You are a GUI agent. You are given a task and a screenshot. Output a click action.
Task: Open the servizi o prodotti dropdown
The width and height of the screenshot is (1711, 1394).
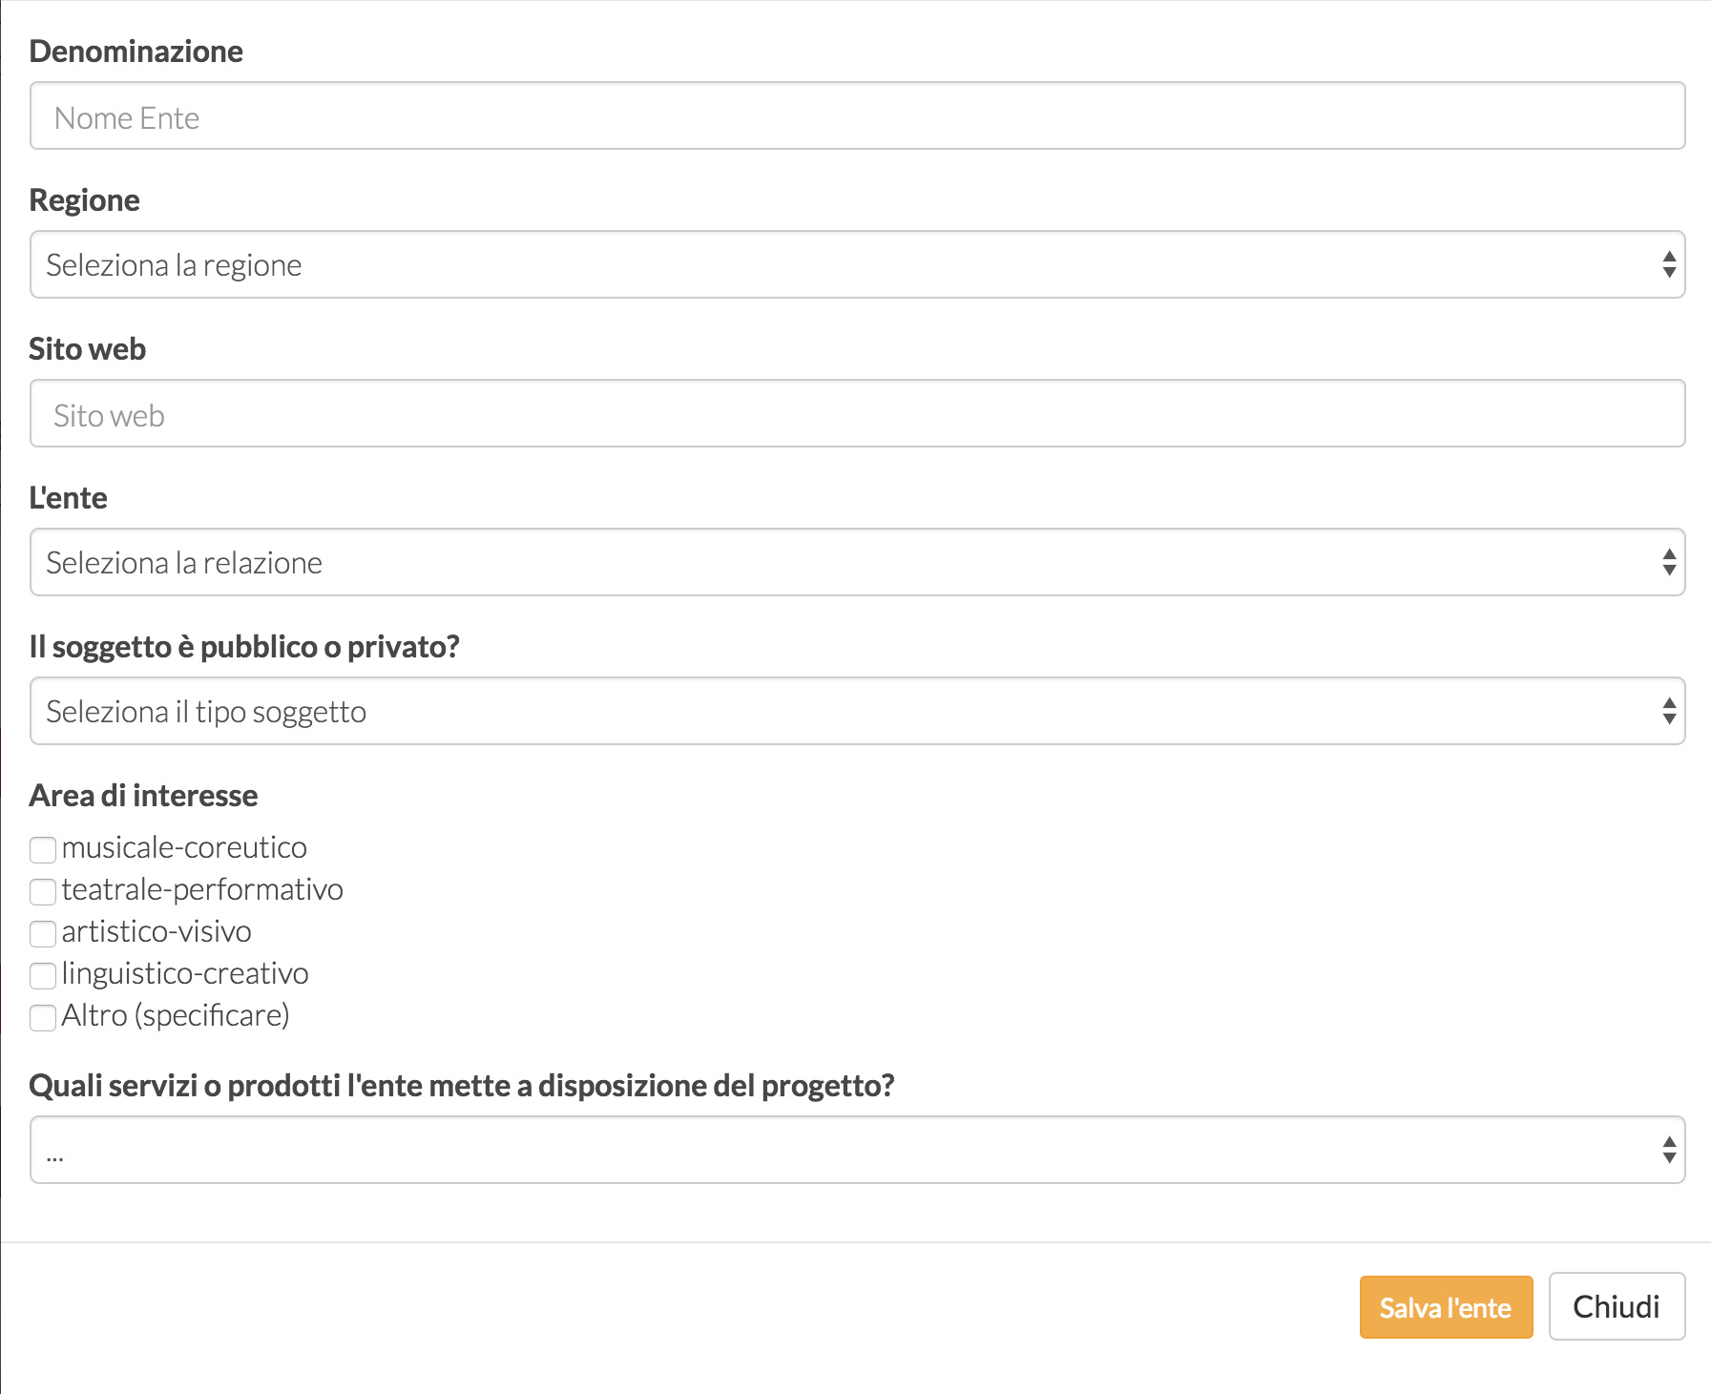point(857,1151)
